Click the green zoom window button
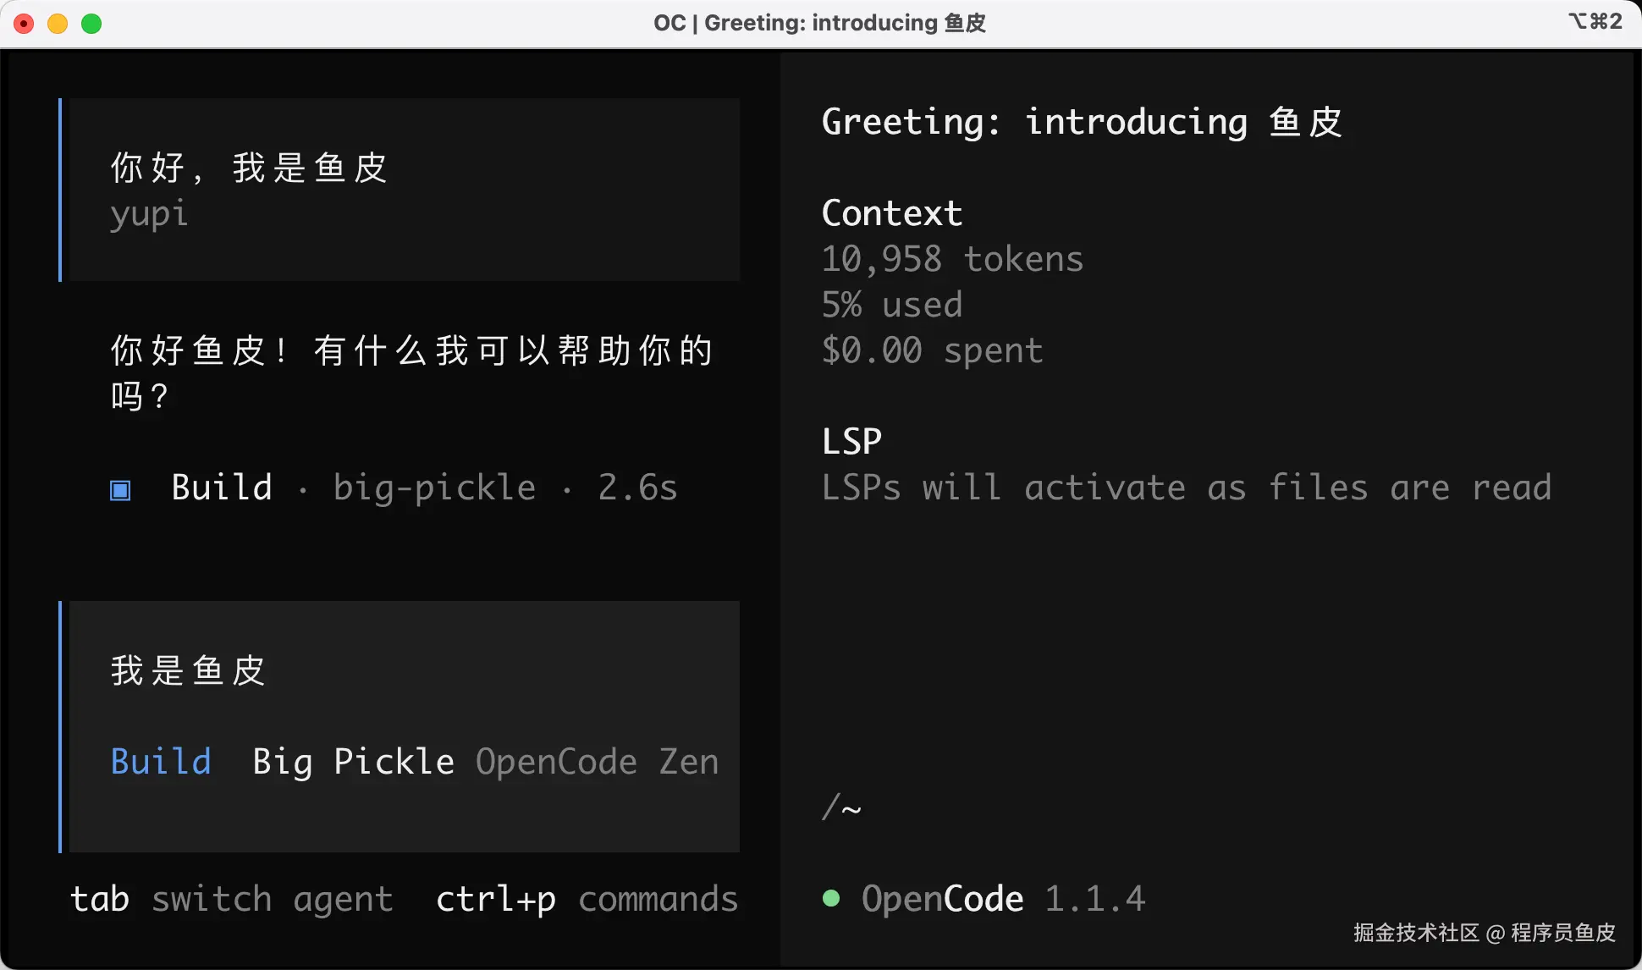 coord(91,24)
